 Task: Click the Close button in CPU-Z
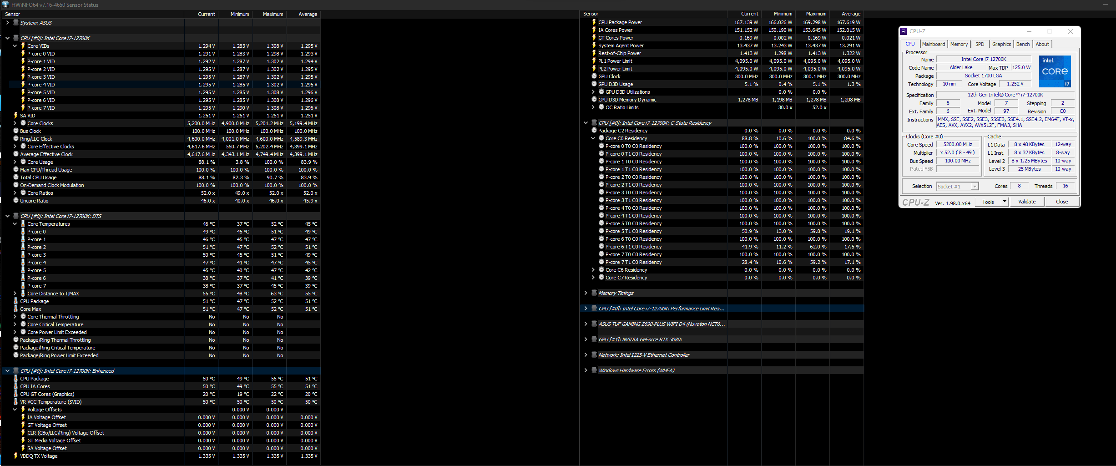(1062, 202)
